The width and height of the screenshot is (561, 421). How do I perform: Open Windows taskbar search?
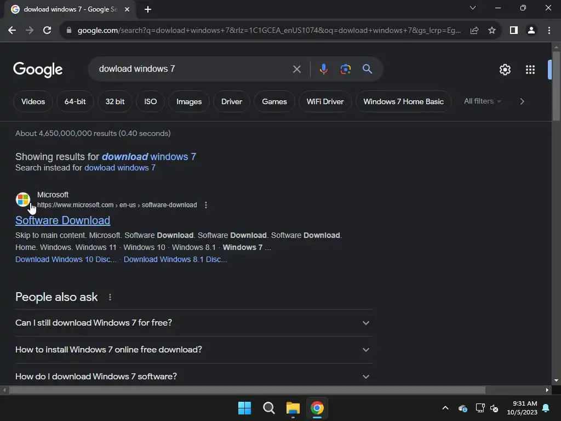[268, 408]
